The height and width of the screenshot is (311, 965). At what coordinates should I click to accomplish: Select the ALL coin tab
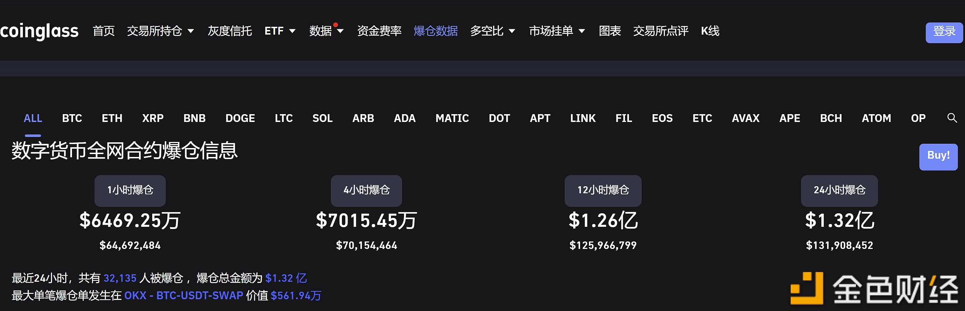tap(33, 118)
